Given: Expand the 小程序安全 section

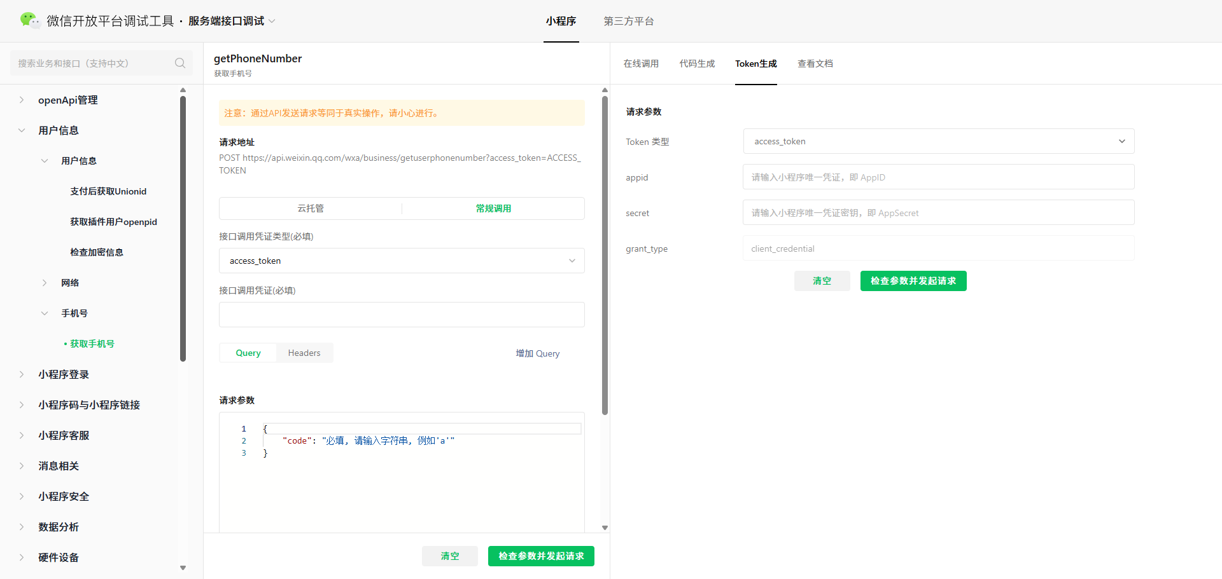Looking at the screenshot, I should click(22, 496).
